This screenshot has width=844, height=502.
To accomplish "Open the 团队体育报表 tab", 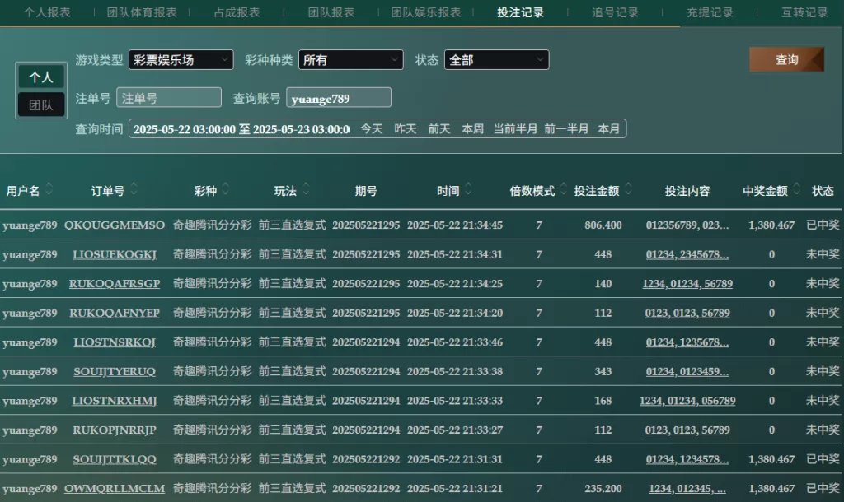I will [142, 12].
